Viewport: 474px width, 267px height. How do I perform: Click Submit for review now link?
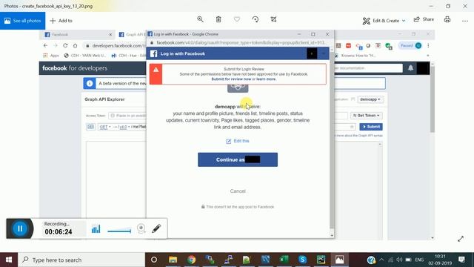point(231,79)
